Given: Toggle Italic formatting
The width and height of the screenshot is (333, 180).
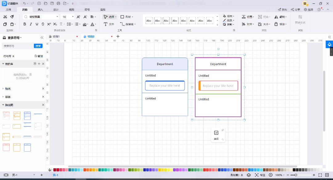Looking at the screenshot, I should pyautogui.click(x=31, y=24).
